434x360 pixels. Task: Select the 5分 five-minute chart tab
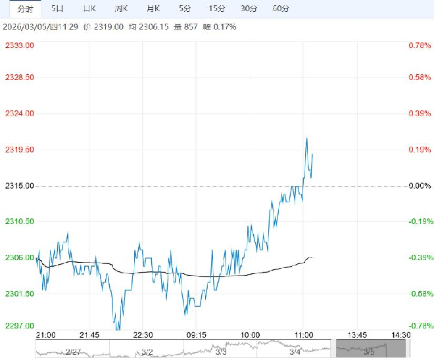(185, 9)
